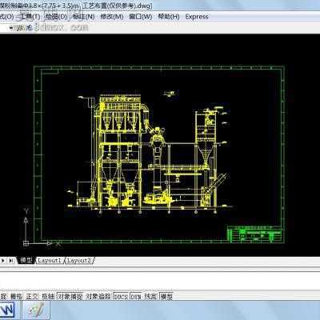
Task: Toggle 对象追踪 object tracking in status bar
Action: click(x=98, y=296)
